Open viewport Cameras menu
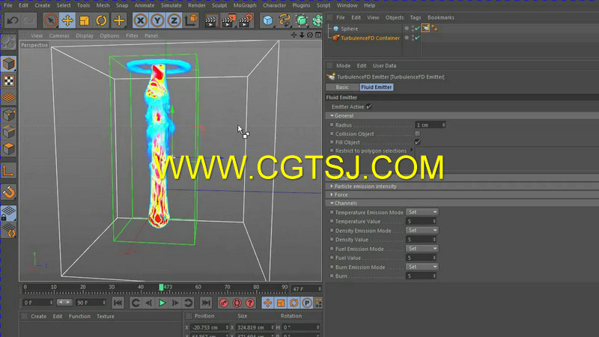This screenshot has width=599, height=337. click(x=59, y=35)
